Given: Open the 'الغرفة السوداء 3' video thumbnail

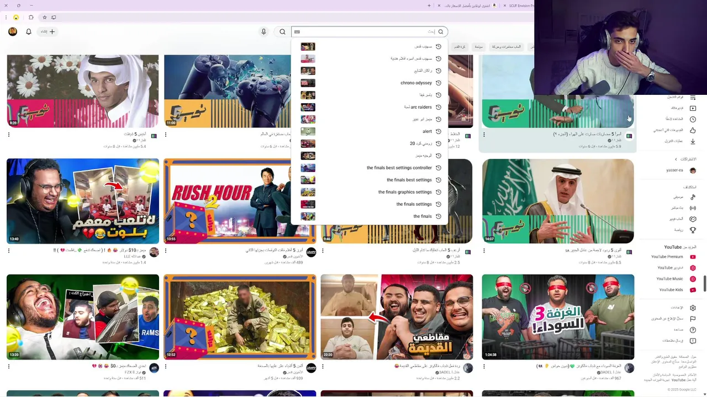Looking at the screenshot, I should click(x=558, y=317).
